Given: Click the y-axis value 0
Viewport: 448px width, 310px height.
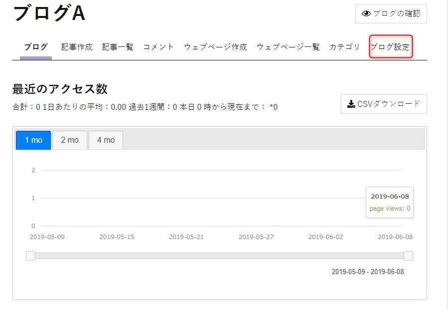Looking at the screenshot, I should click(x=33, y=226).
